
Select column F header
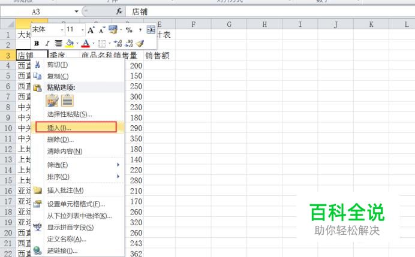click(x=194, y=25)
